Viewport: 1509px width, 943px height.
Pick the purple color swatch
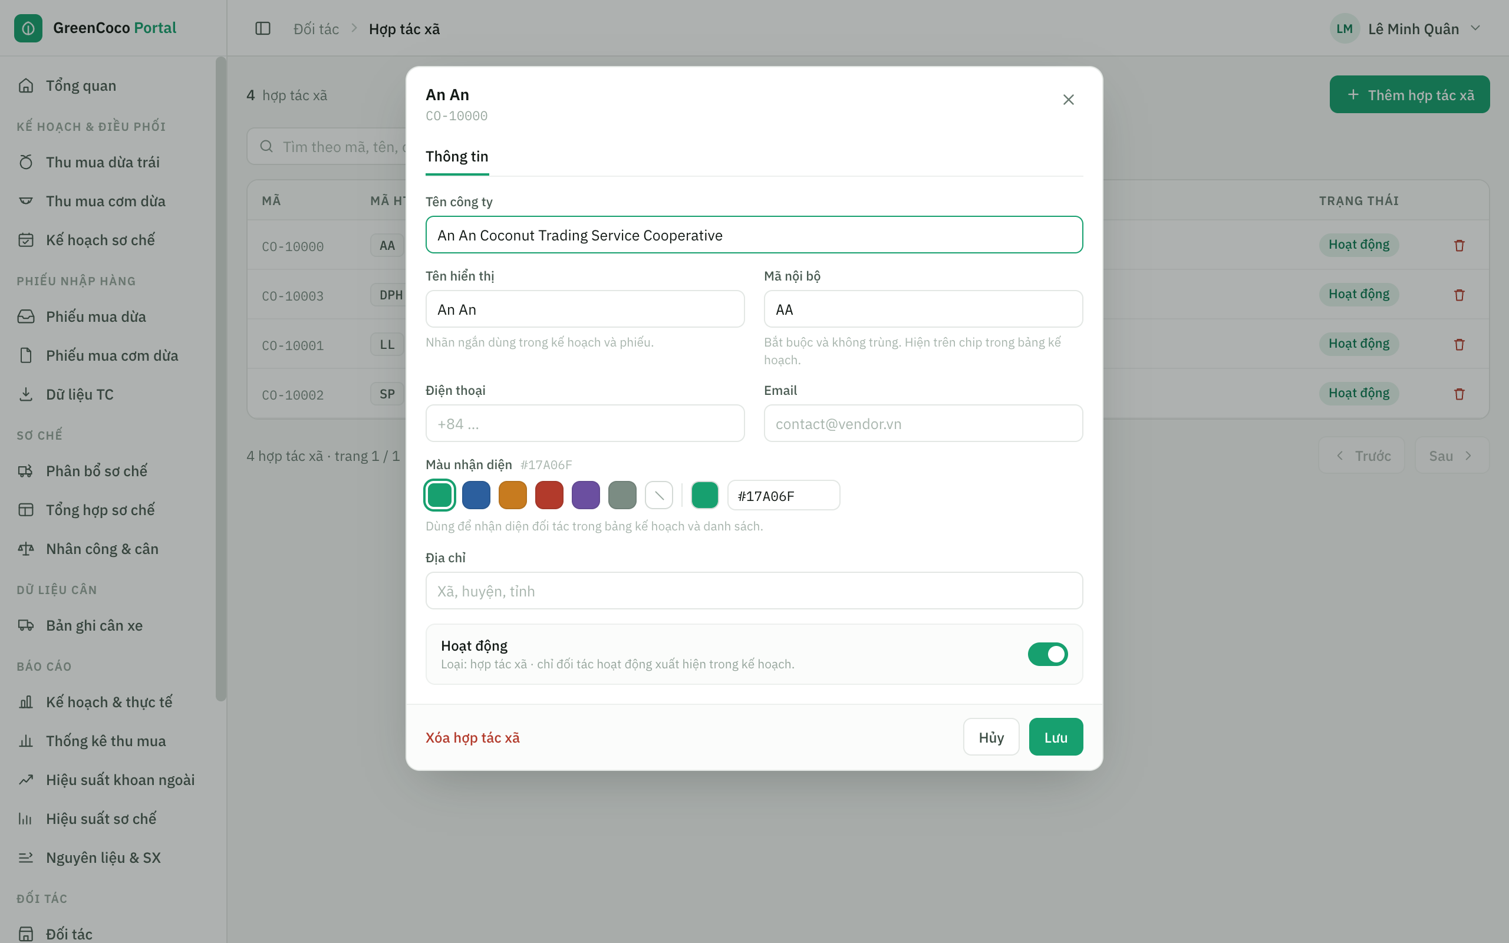click(x=586, y=495)
